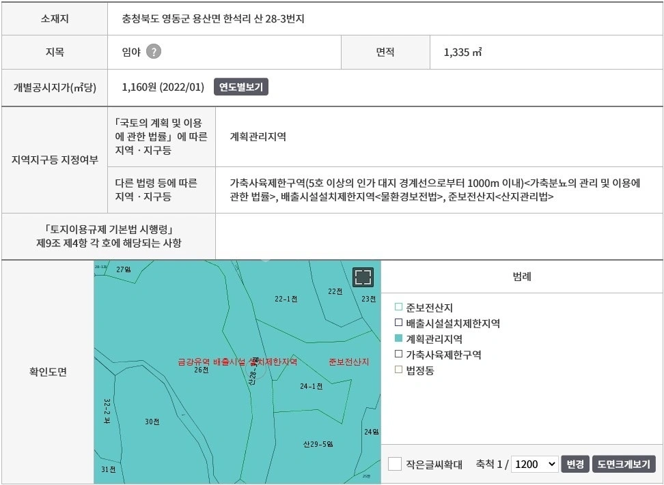Viewport: 664px width, 485px height.
Task: Click the 토지이용규제 기본법 시행령 header cell
Action: pyautogui.click(x=109, y=236)
